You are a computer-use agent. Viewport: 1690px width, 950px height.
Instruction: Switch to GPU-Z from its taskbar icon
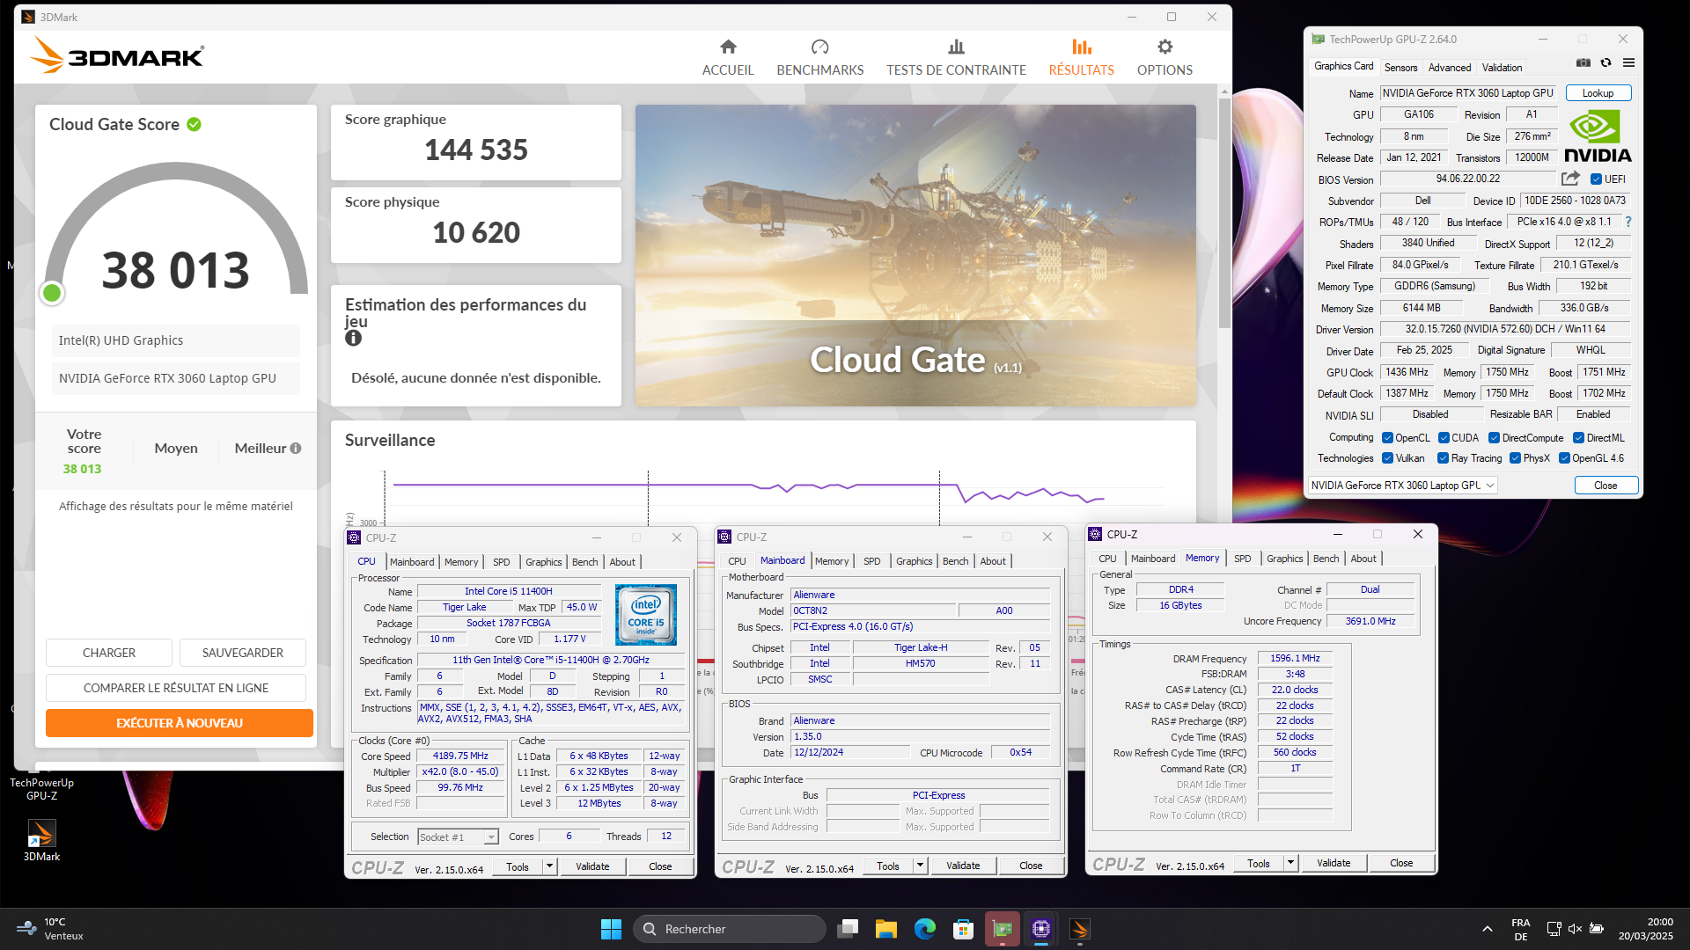click(x=1003, y=929)
